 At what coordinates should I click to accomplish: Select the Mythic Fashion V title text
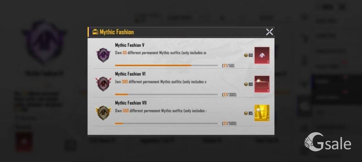pos(130,45)
